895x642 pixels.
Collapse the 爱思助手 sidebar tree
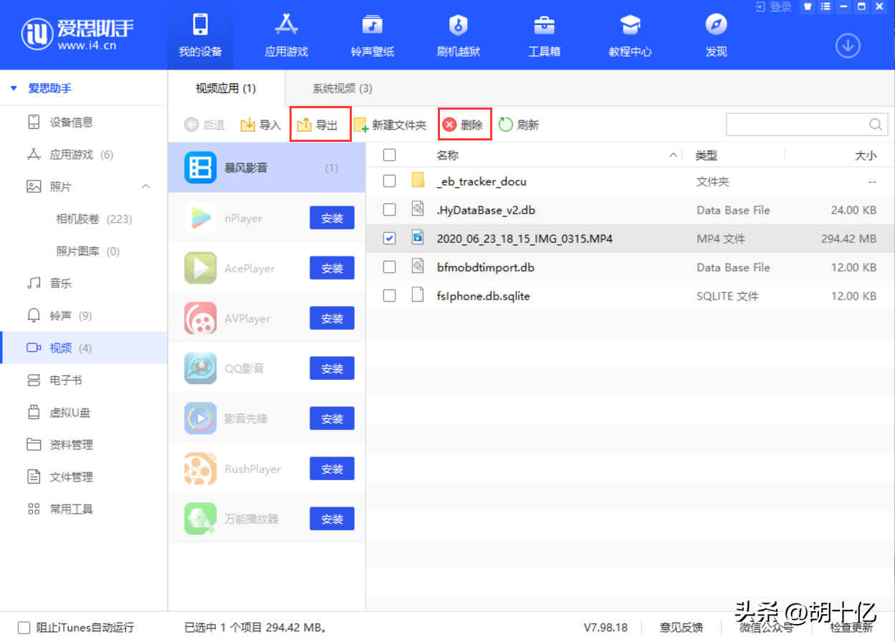[13, 89]
